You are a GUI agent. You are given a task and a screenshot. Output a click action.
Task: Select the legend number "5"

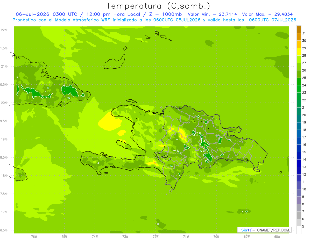click(x=303, y=226)
